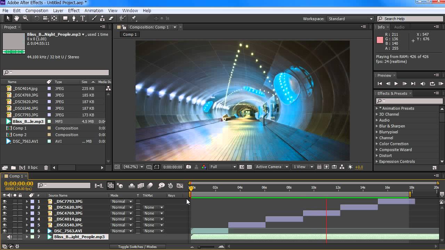The image size is (445, 250).
Task: Select the Horizontal Type tool
Action: point(83,18)
